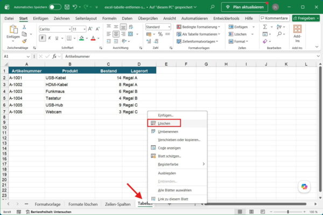Click the AutoSum sigma icon
Screen dimensions: 323x215
click(x=265, y=27)
